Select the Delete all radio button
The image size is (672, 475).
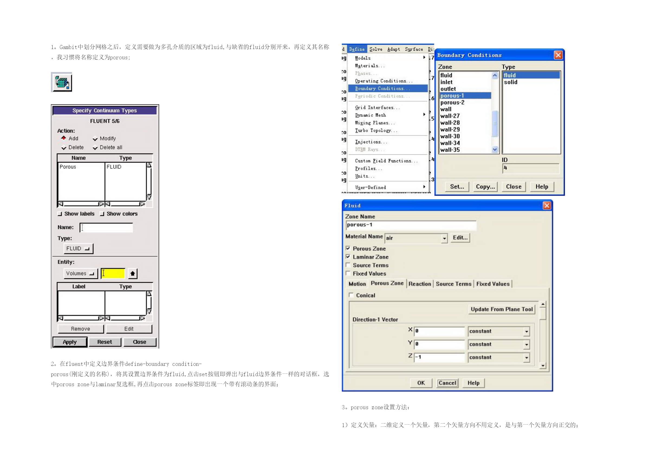(x=95, y=148)
